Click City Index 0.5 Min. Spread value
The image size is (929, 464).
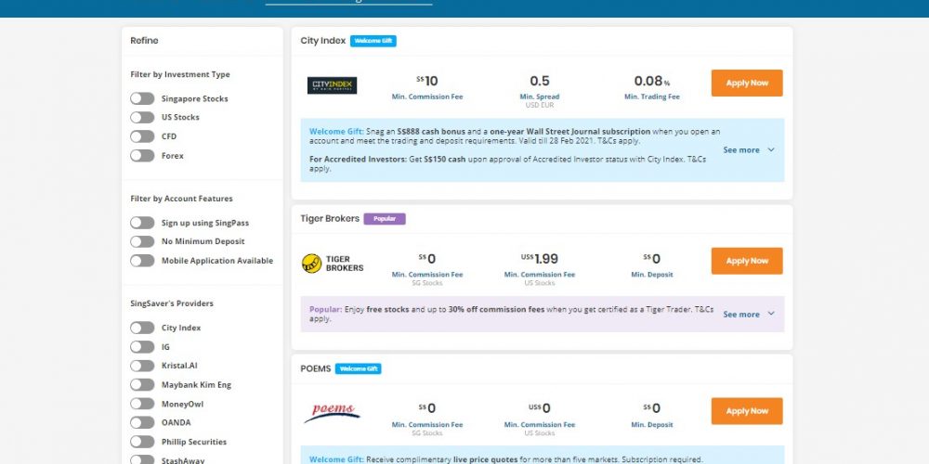point(540,81)
